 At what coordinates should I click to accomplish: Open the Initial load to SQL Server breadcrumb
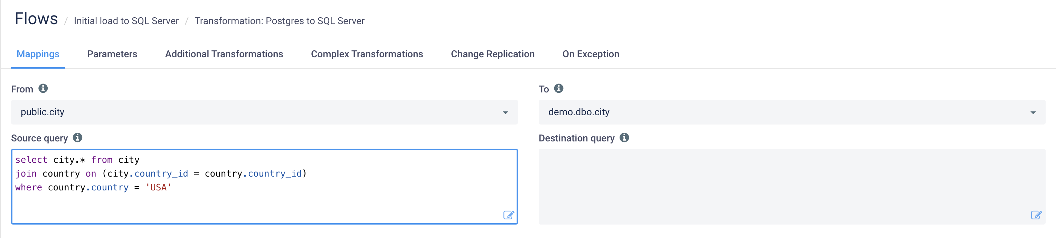coord(126,21)
